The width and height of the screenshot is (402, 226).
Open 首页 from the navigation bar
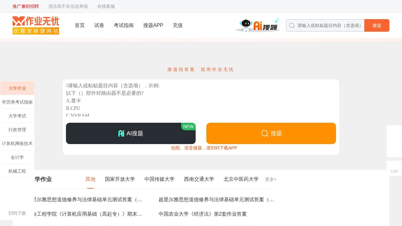79,25
